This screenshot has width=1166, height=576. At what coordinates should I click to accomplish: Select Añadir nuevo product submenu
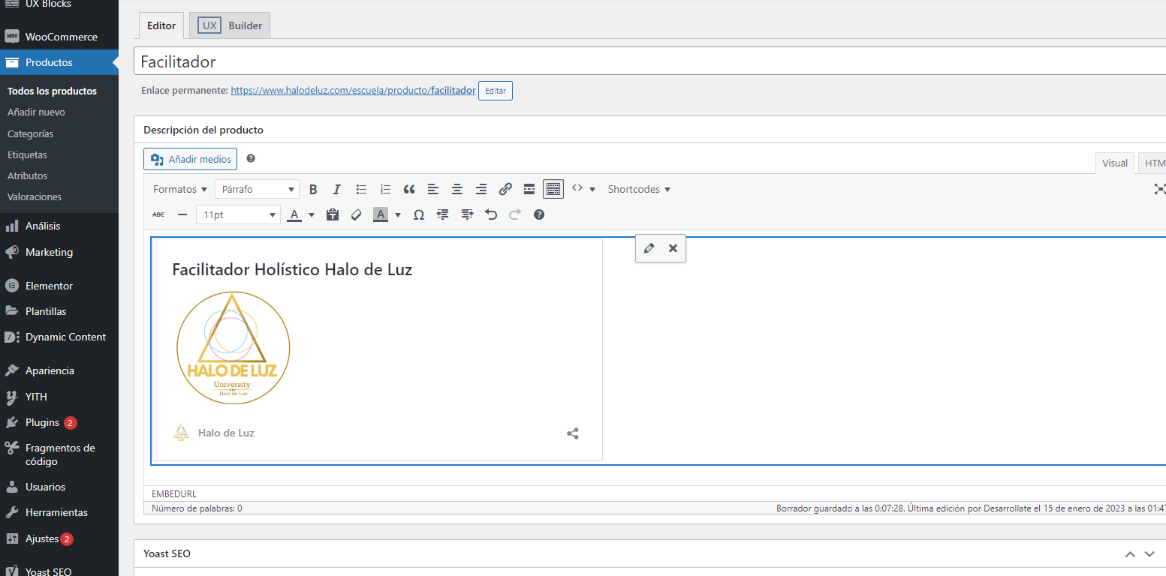pyautogui.click(x=36, y=112)
